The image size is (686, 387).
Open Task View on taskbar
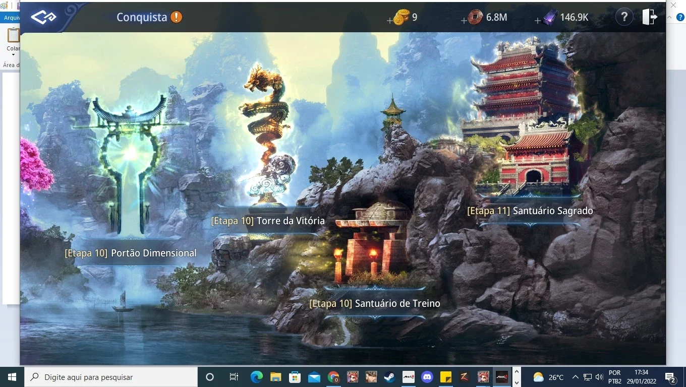(x=234, y=377)
